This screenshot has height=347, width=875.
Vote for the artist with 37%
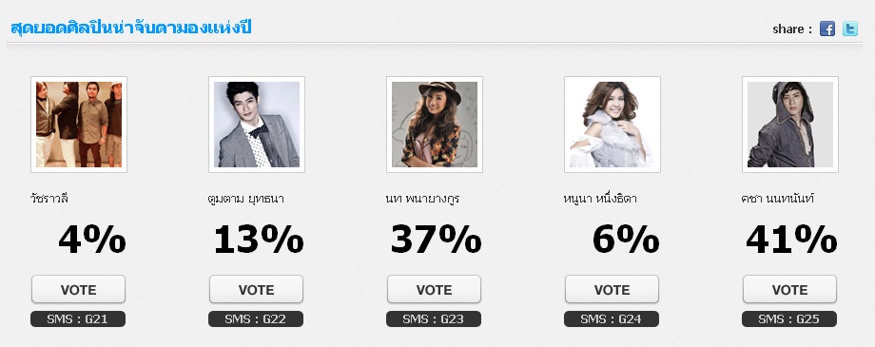point(434,290)
